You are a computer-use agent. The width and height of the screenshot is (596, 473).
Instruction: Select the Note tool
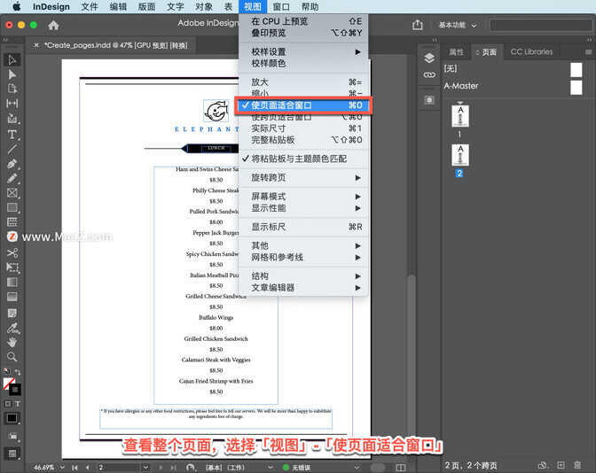12,313
